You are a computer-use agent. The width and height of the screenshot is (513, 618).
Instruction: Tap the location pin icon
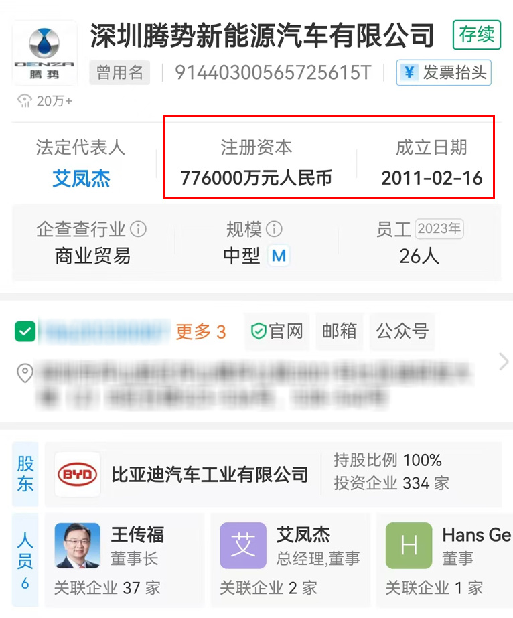pos(25,372)
